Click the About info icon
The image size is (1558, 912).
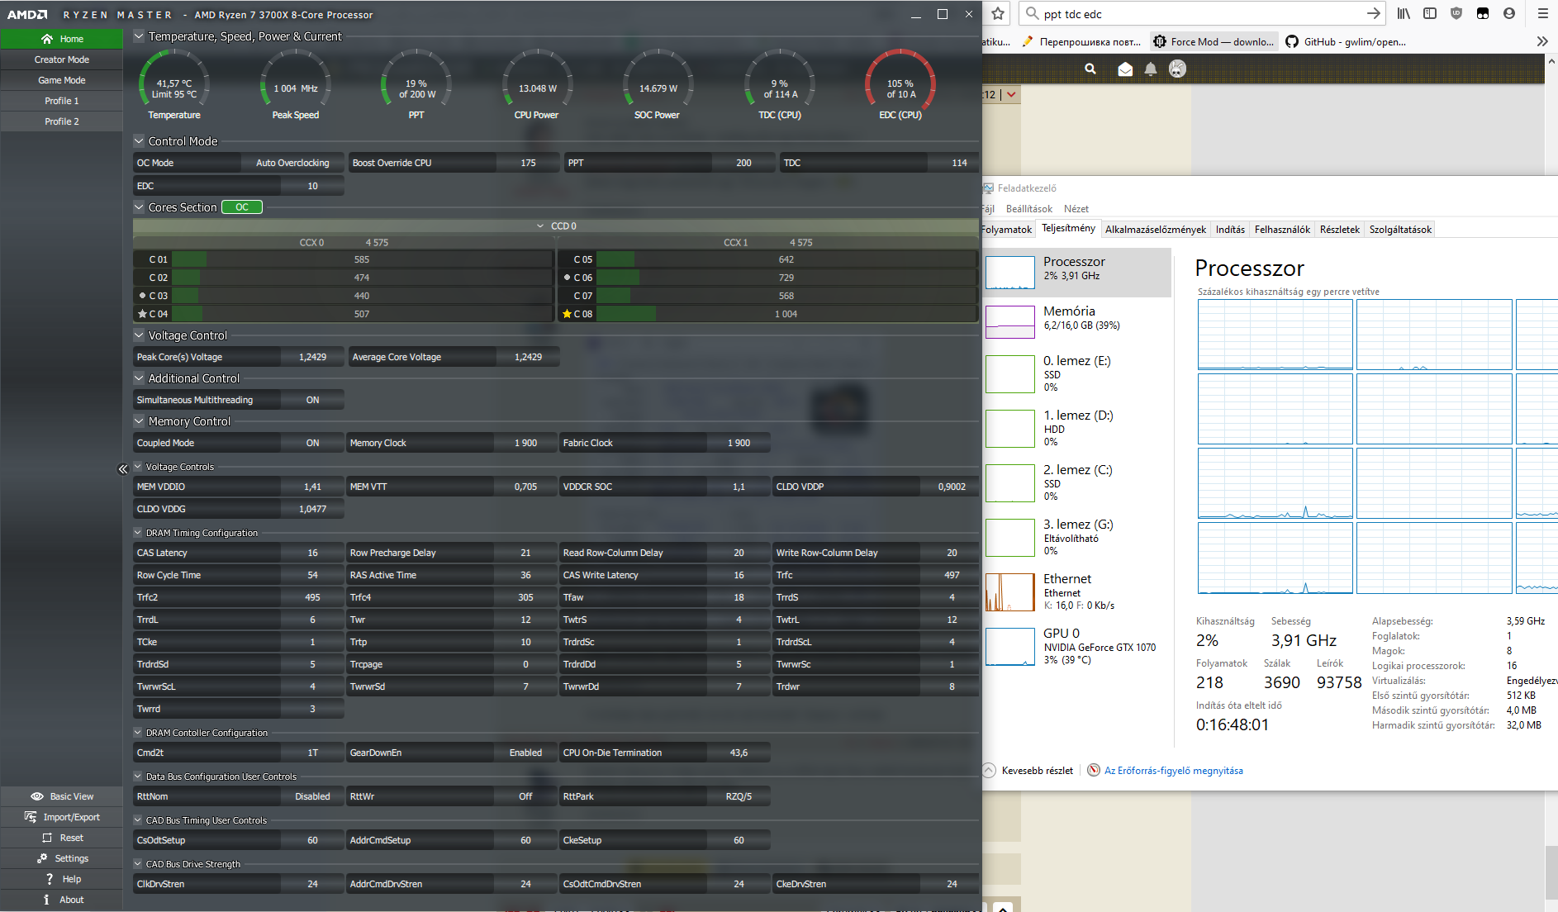(46, 900)
